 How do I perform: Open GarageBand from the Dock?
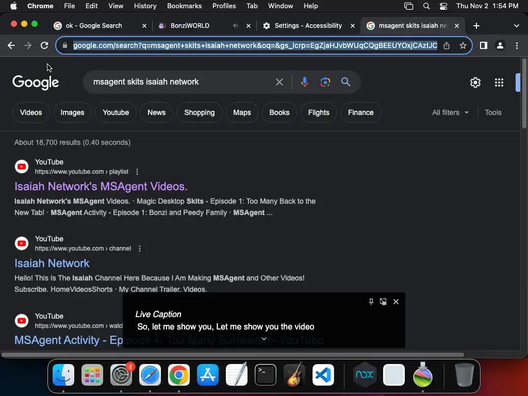pyautogui.click(x=294, y=375)
